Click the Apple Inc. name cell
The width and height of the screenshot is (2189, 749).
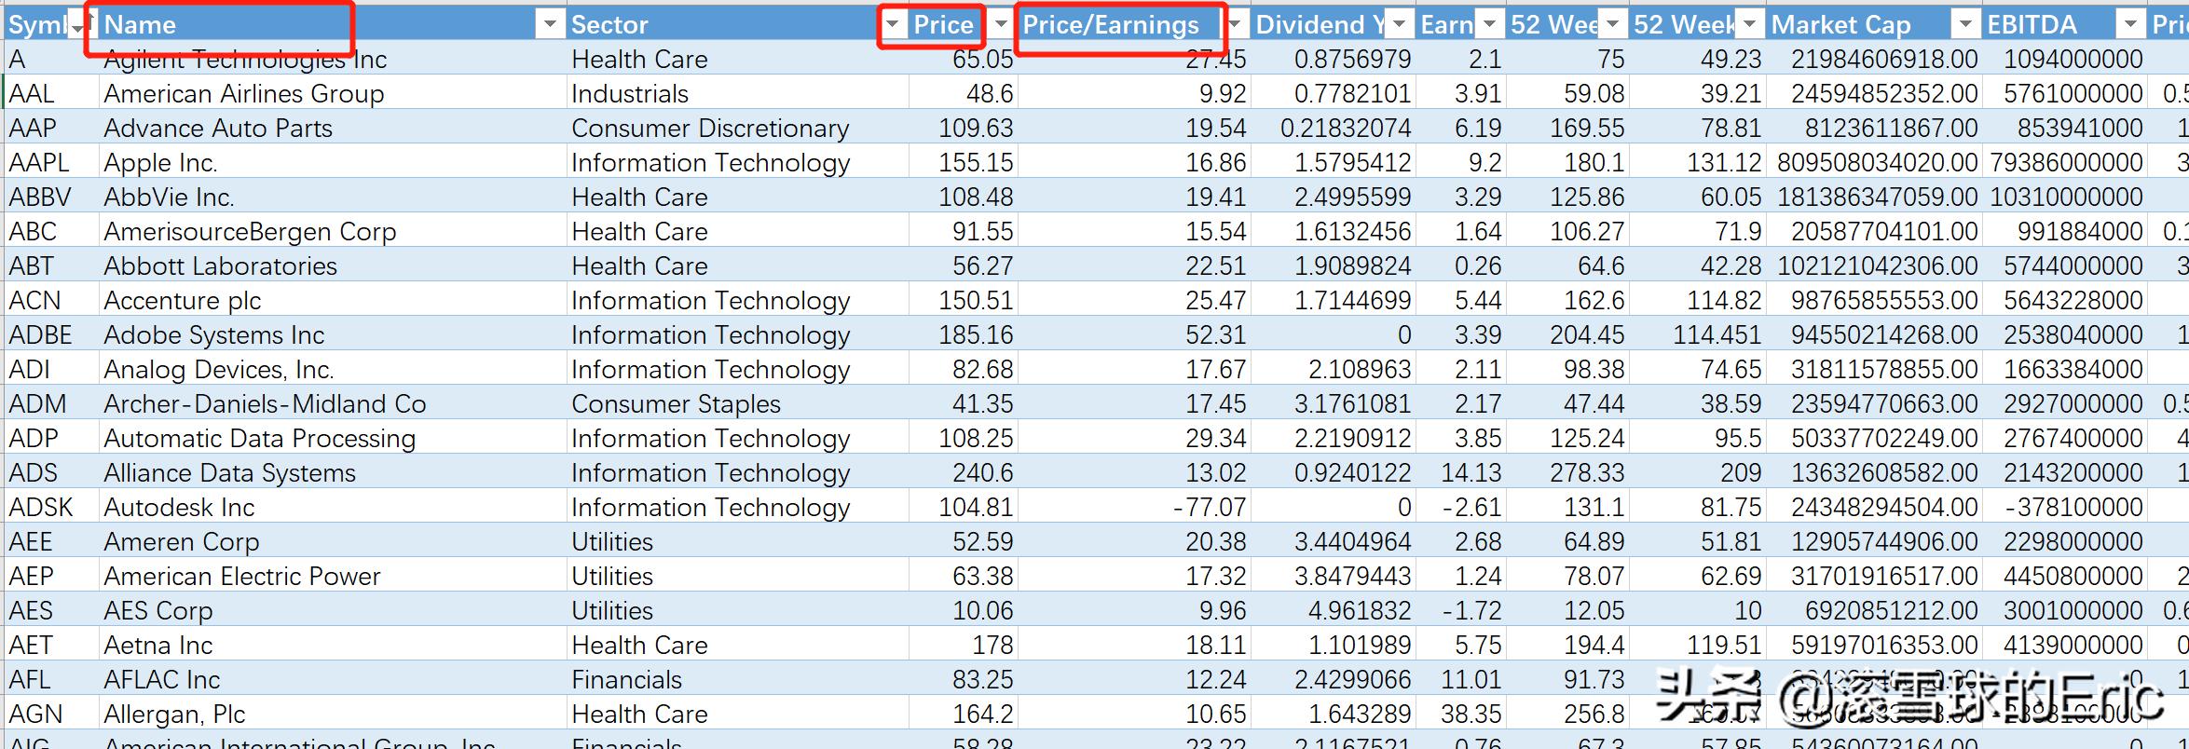coord(160,163)
